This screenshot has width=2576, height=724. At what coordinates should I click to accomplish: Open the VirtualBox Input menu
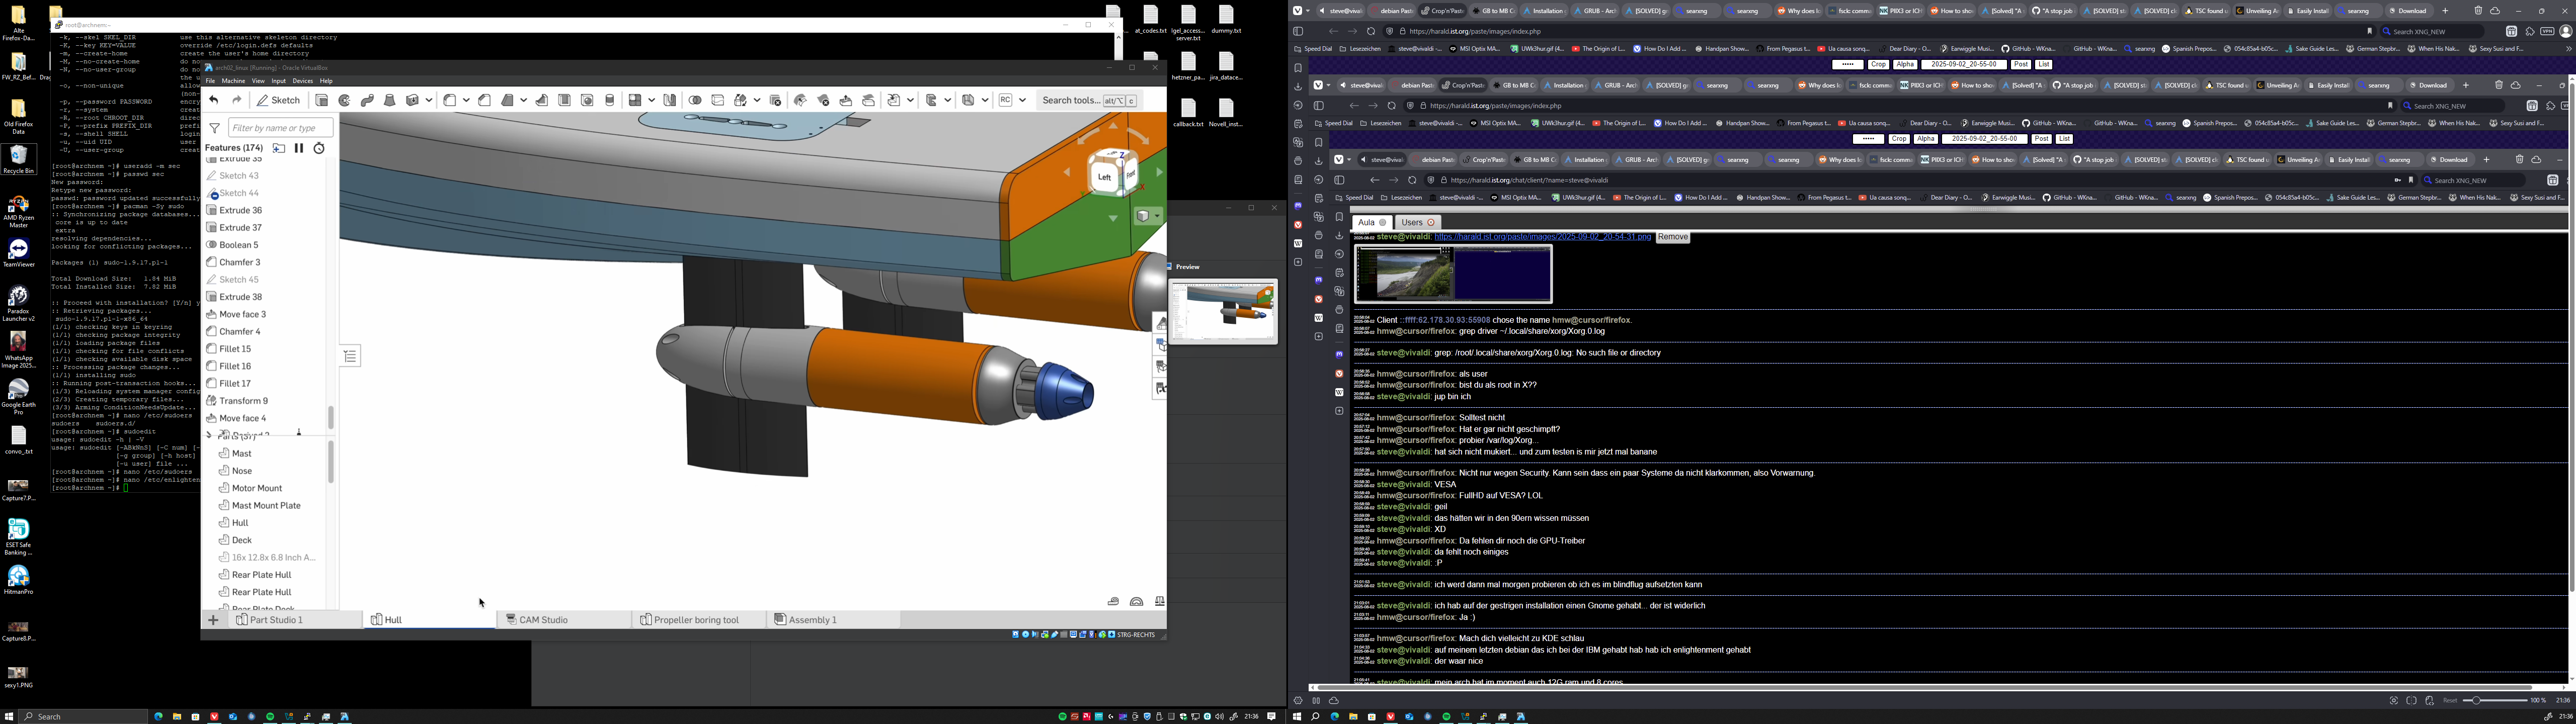coord(279,81)
